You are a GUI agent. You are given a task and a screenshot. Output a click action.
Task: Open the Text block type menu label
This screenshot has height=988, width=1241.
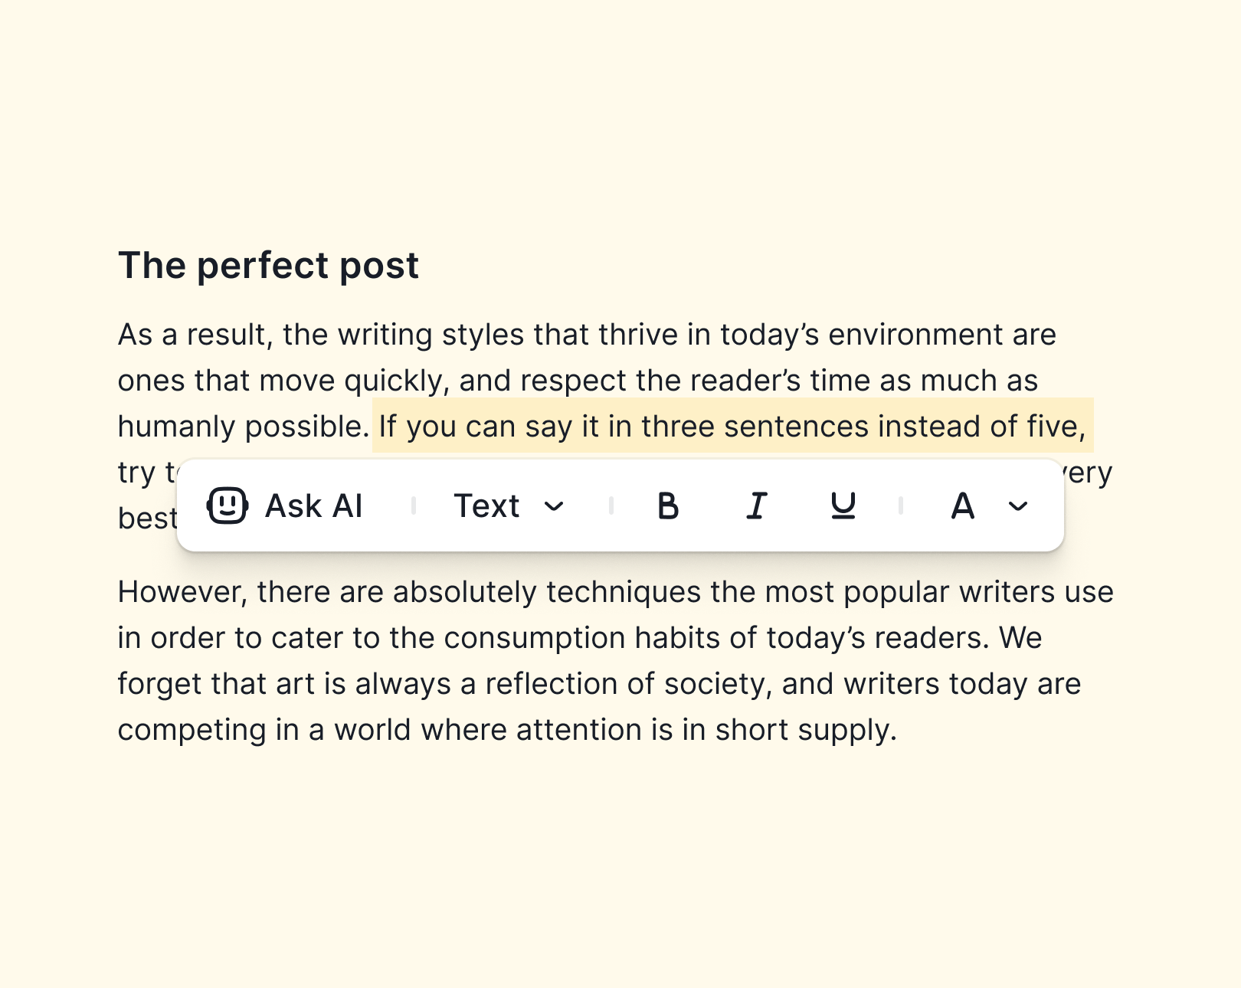point(486,505)
